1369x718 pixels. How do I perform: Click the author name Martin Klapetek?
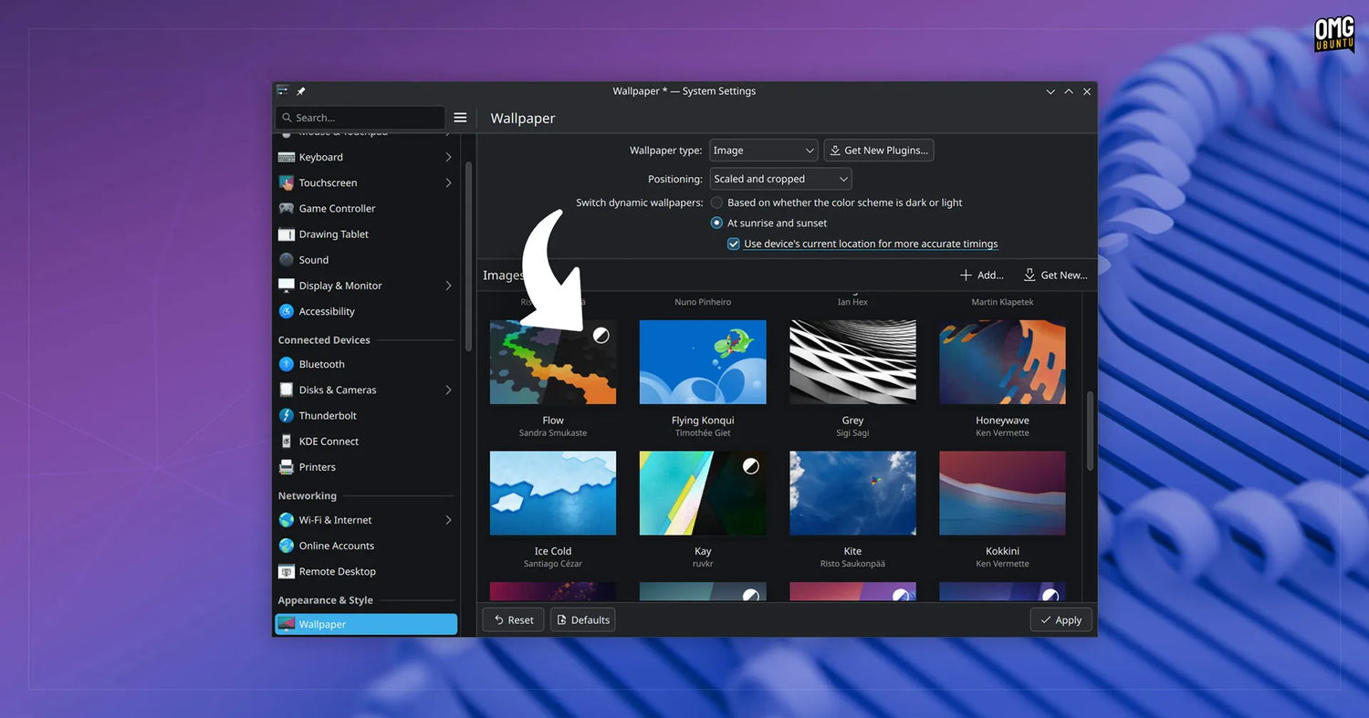click(1002, 302)
